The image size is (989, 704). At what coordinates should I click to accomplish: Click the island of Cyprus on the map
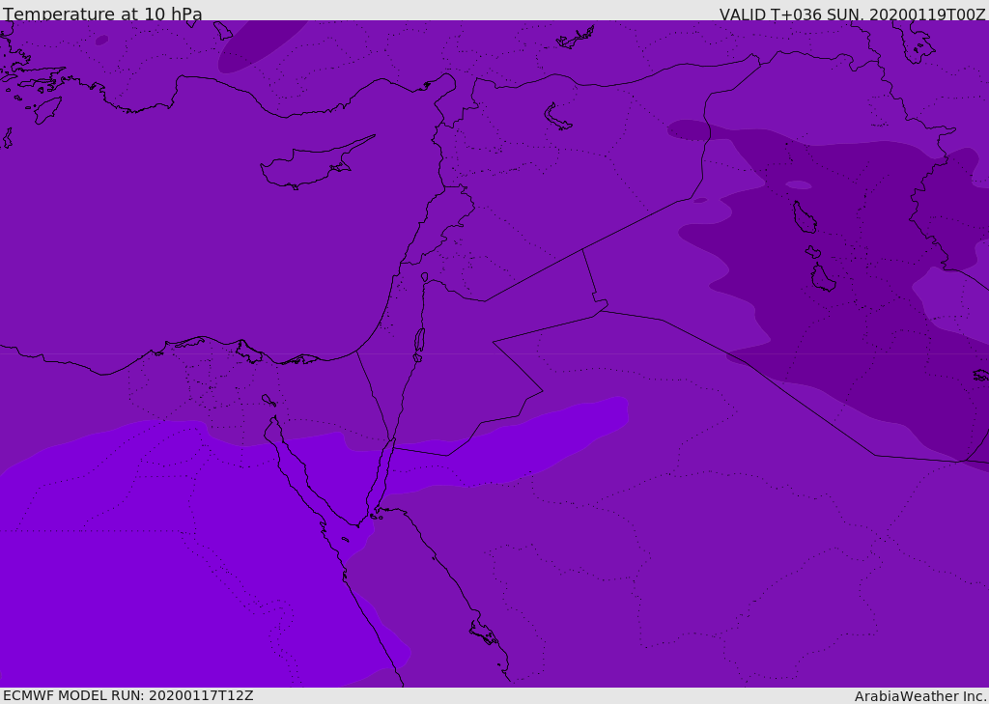click(x=316, y=164)
